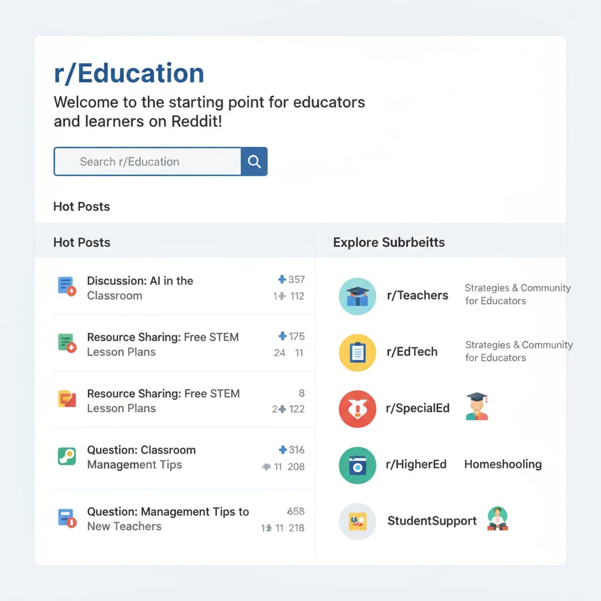Image resolution: width=601 pixels, height=601 pixels.
Task: Open "Discussion: AI in the Classroom" post
Action: [x=140, y=288]
